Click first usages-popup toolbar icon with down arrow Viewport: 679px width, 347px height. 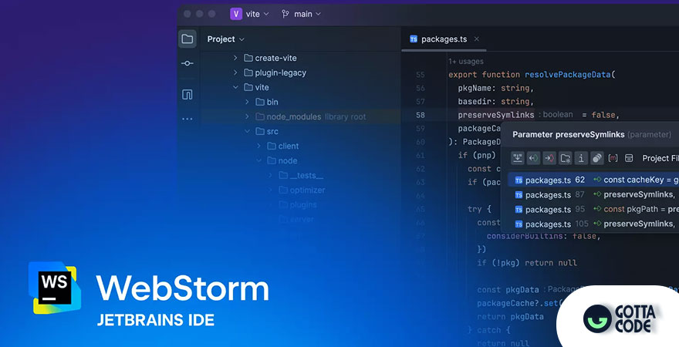point(518,158)
